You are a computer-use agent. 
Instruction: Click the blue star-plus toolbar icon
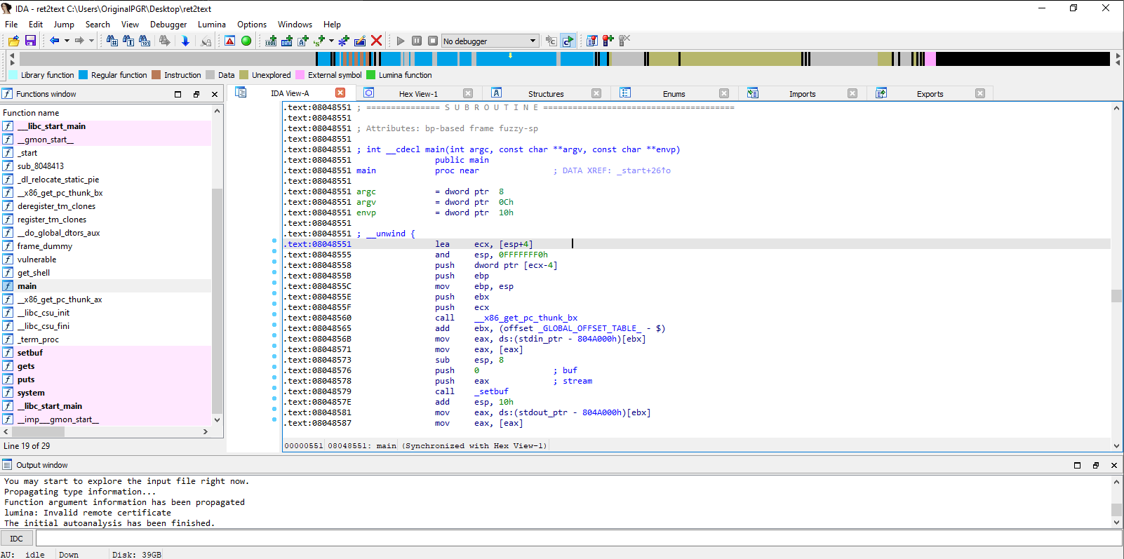coord(344,41)
